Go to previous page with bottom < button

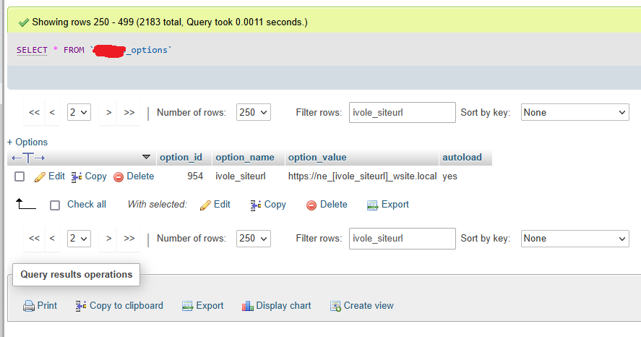point(52,239)
